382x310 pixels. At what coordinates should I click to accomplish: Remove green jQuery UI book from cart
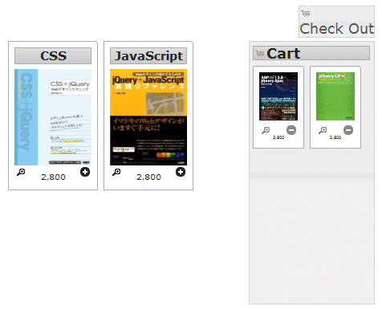click(x=348, y=130)
